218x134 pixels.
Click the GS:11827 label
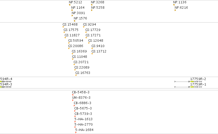pos(72,35)
